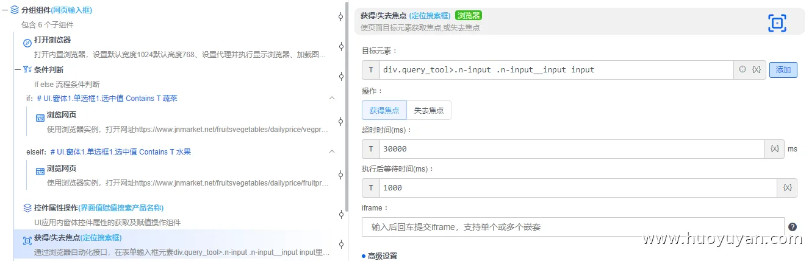Screen dimensions: 809x261
Task: Collapse the if 蔬菜 branch chevron
Action: (x=332, y=98)
